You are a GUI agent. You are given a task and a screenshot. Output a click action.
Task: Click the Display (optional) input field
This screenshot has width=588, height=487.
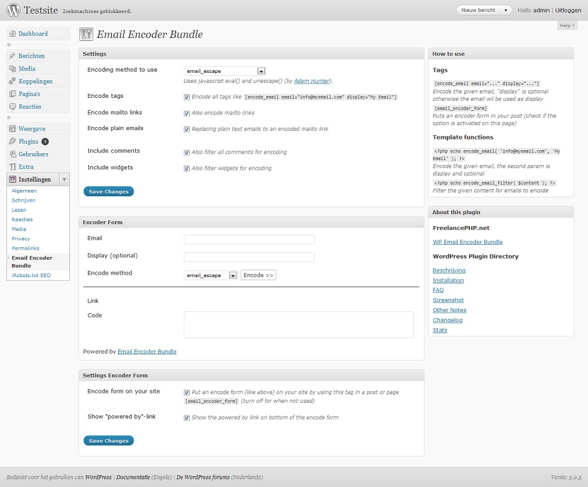pos(249,257)
